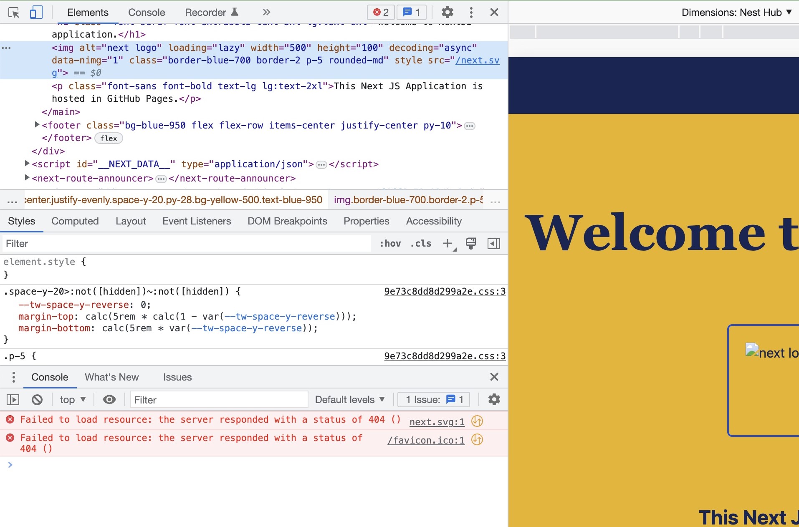Toggle element classes panel with .cls
This screenshot has width=799, height=527.
point(420,243)
